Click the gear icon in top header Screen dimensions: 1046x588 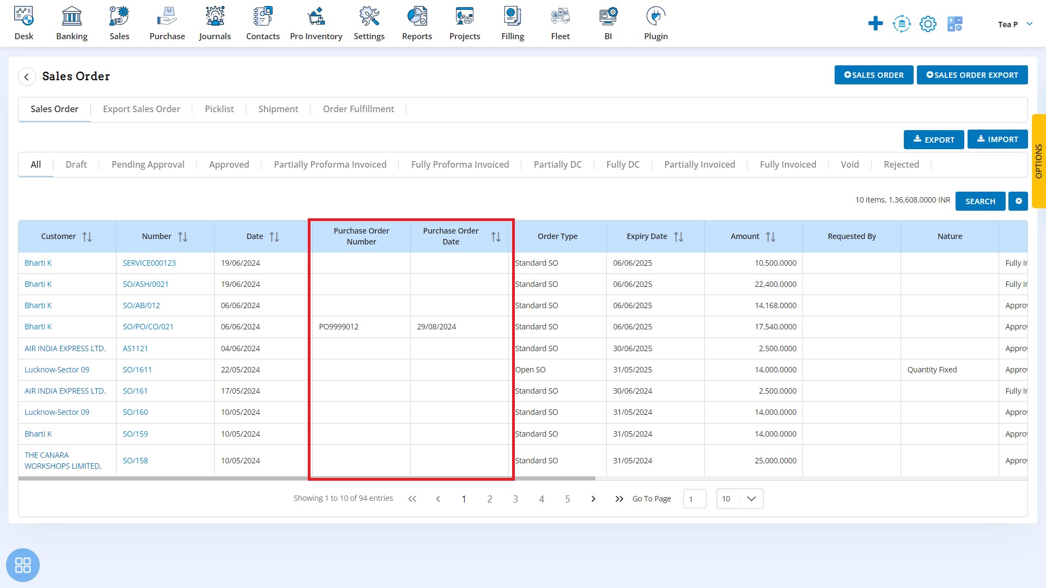(928, 23)
